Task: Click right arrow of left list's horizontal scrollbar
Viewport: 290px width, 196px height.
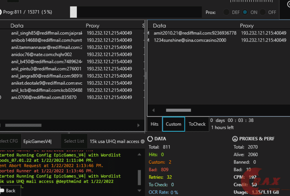Action: [x=138, y=125]
